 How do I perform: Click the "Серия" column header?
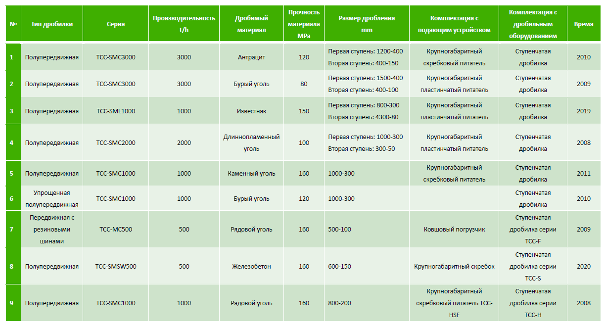[116, 24]
